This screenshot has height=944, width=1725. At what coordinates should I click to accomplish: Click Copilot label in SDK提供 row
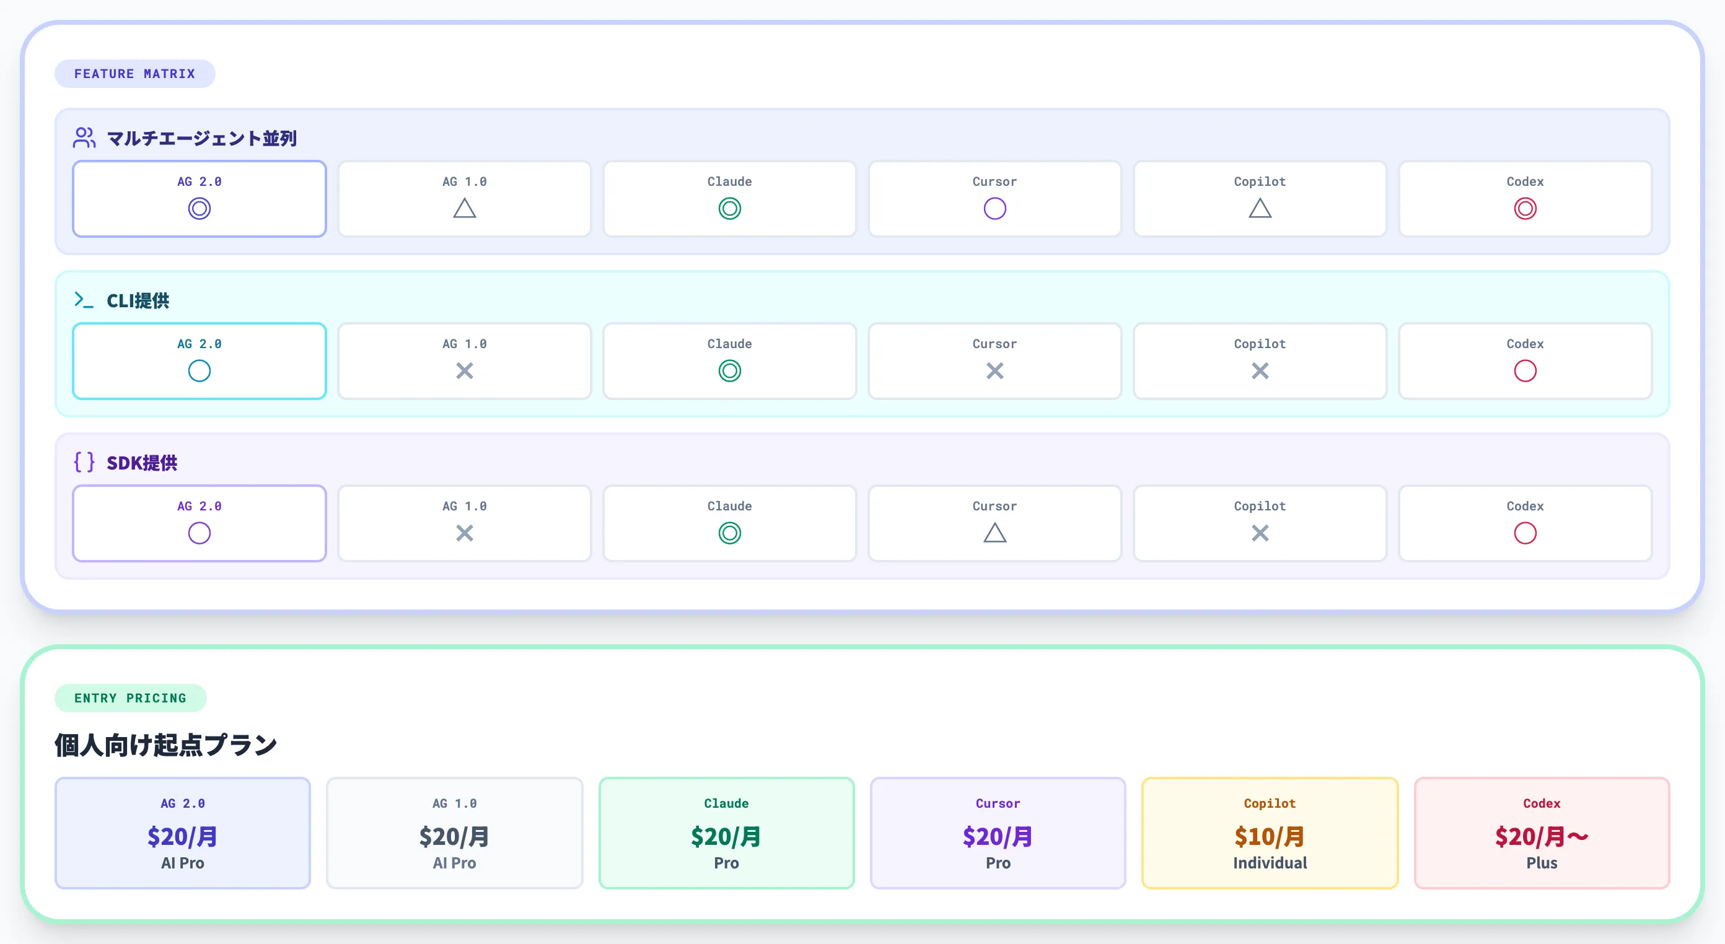[1260, 506]
